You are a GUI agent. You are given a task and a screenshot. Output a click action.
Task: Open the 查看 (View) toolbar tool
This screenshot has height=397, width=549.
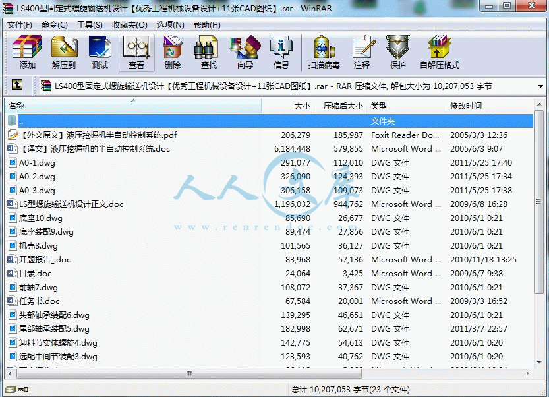[136, 52]
